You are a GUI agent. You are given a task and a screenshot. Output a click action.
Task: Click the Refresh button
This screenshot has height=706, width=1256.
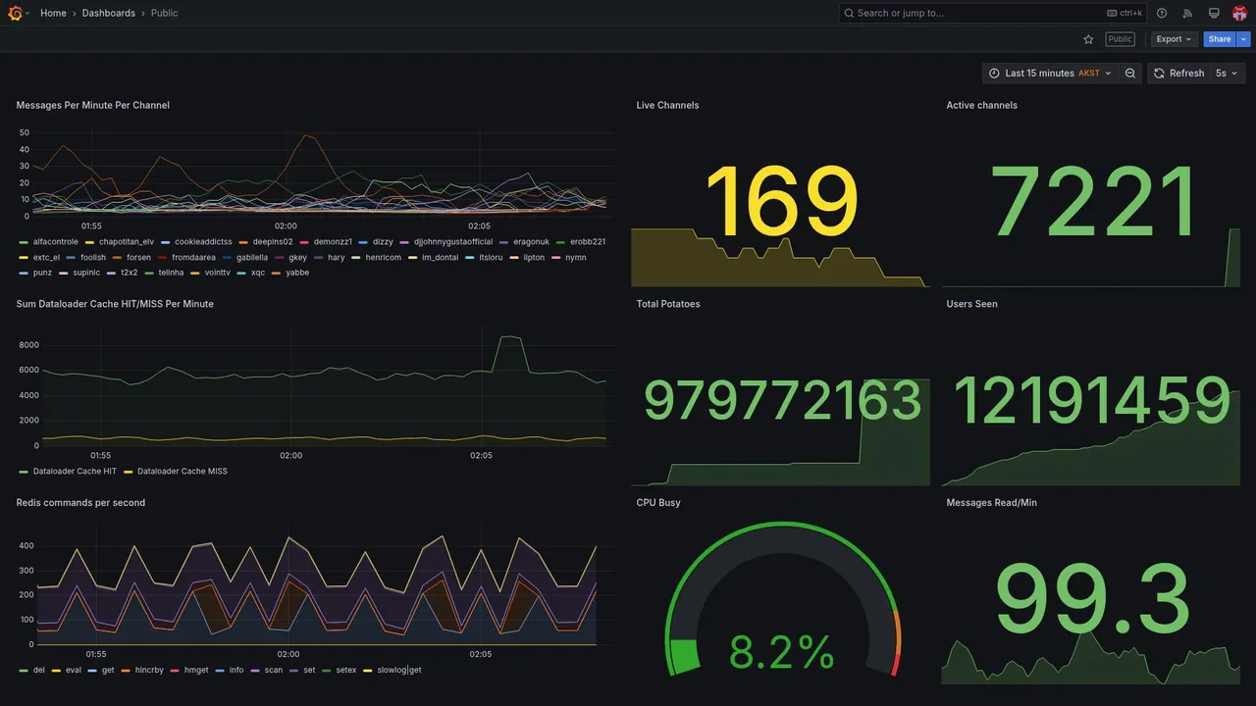(x=1178, y=74)
